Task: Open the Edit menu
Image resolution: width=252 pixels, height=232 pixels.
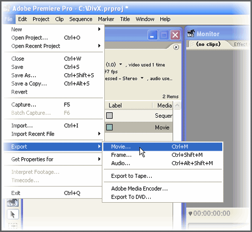Action: tap(22, 19)
